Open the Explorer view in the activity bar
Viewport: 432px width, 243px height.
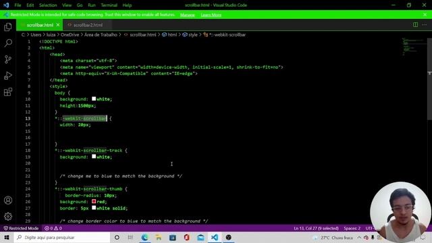point(8,27)
